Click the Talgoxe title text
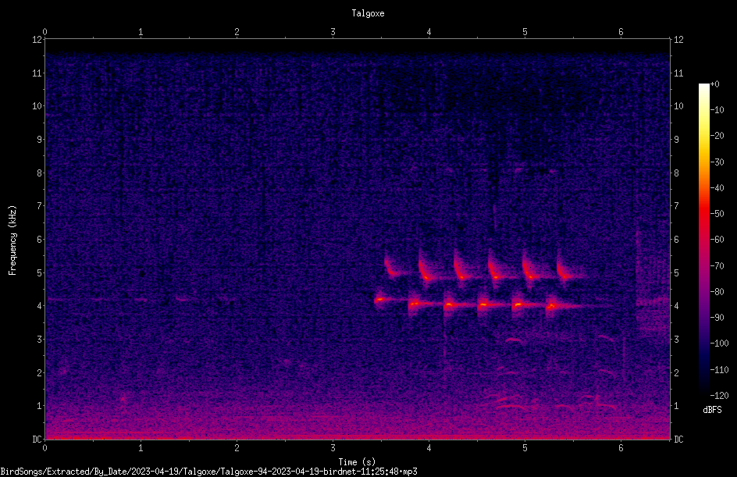Viewport: 737px width, 477px height. [368, 13]
